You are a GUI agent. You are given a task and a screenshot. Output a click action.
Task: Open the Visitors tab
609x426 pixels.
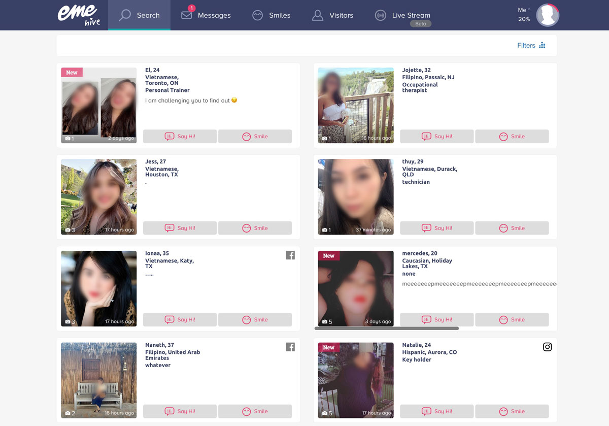pyautogui.click(x=332, y=15)
